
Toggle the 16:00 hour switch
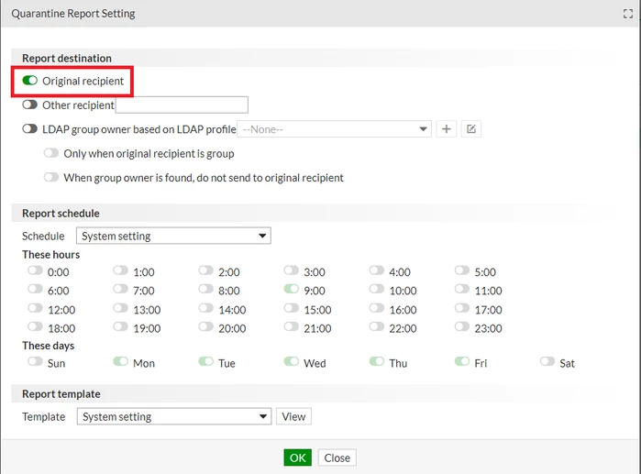pos(377,308)
